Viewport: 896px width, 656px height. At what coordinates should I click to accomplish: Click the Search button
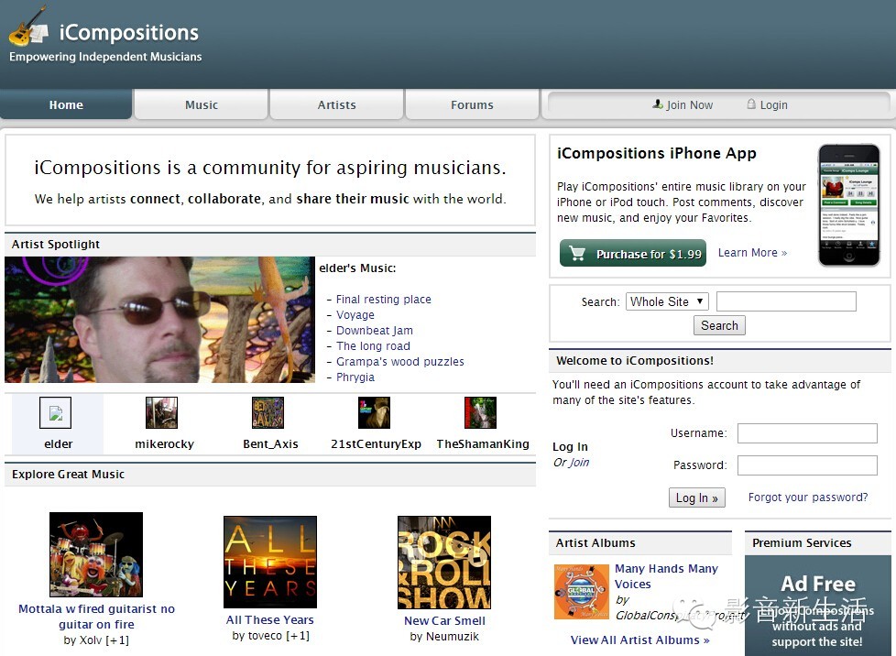coord(719,325)
